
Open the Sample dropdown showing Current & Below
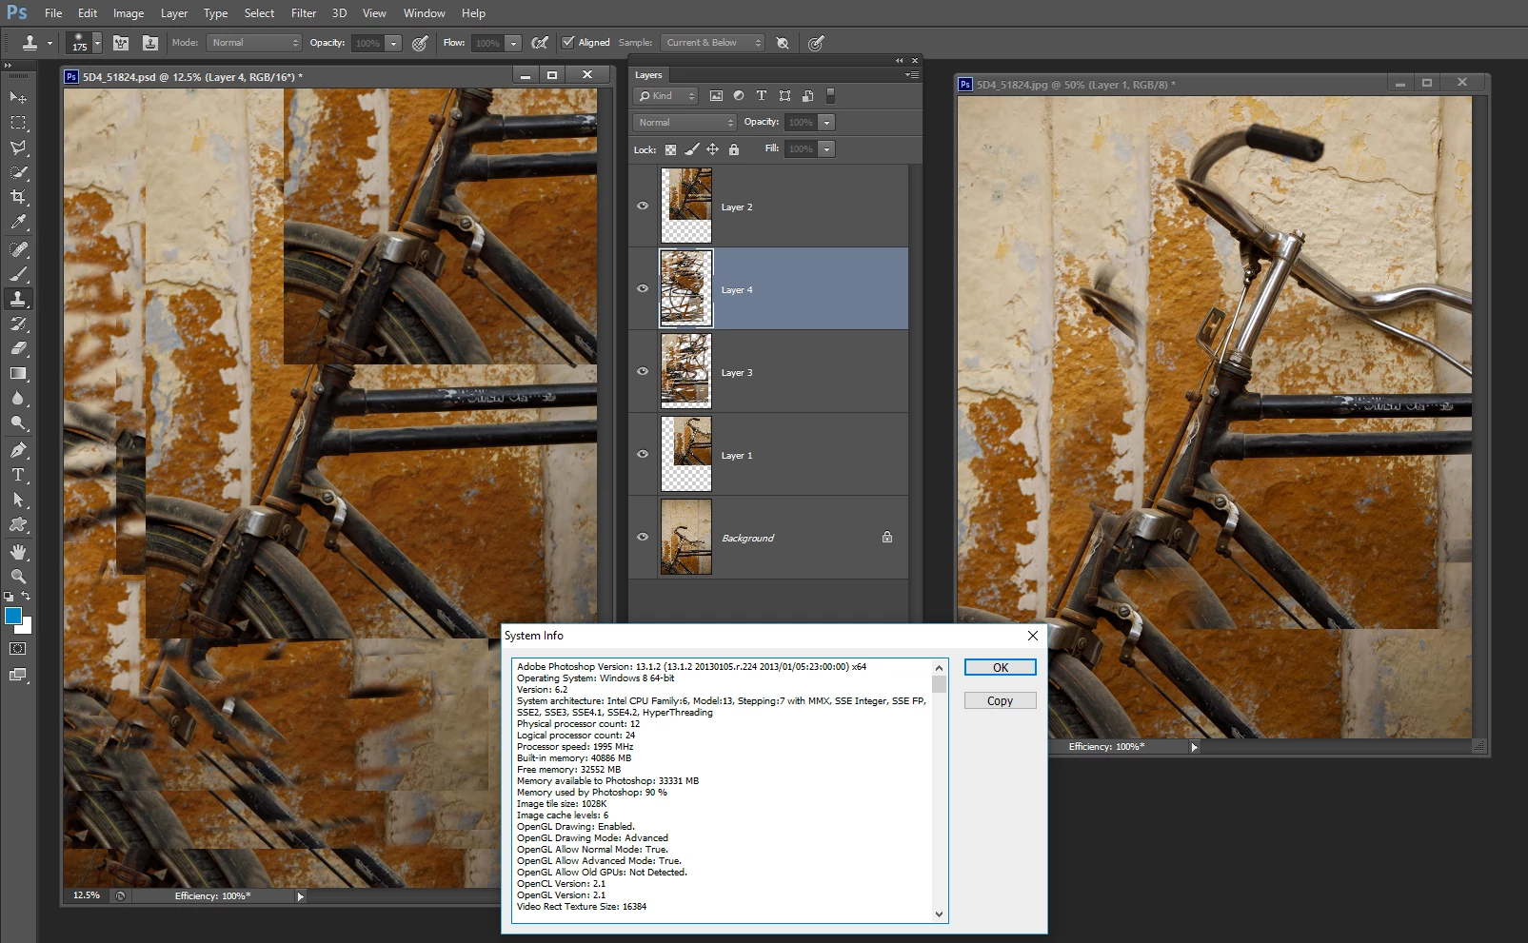[712, 43]
